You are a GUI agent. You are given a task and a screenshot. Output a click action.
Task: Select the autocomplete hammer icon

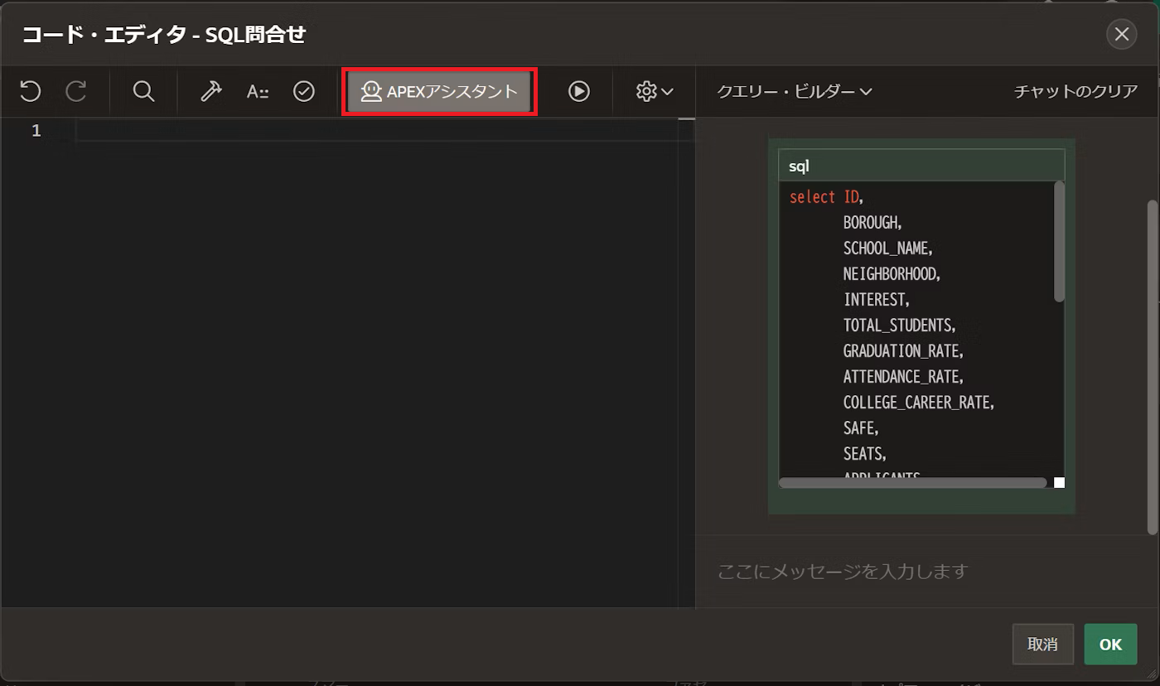[210, 91]
